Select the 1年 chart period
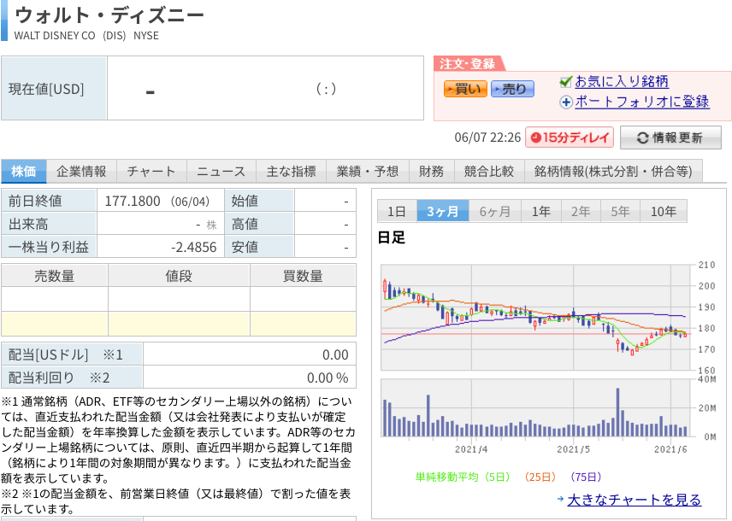732x521 pixels. click(x=541, y=211)
